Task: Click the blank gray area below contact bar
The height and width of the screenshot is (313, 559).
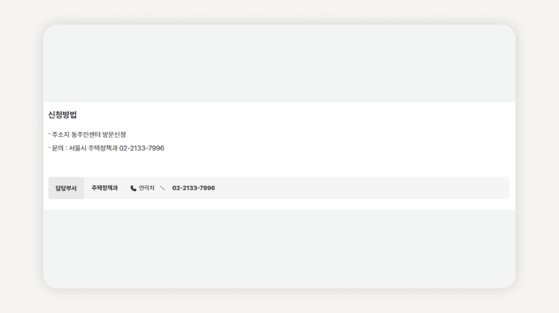Action: 279,249
